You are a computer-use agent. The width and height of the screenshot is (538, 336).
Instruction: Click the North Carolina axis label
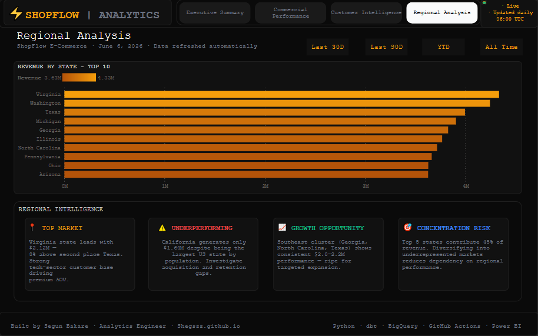click(x=39, y=148)
